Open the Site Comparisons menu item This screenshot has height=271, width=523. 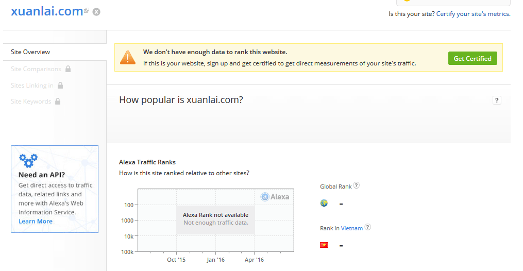36,69
